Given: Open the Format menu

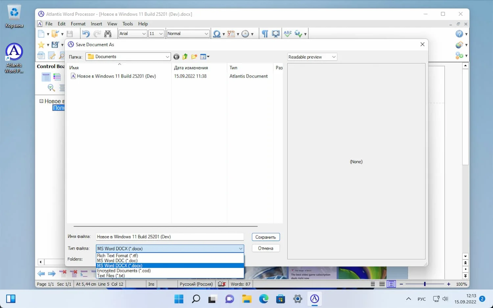Looking at the screenshot, I should click(78, 24).
